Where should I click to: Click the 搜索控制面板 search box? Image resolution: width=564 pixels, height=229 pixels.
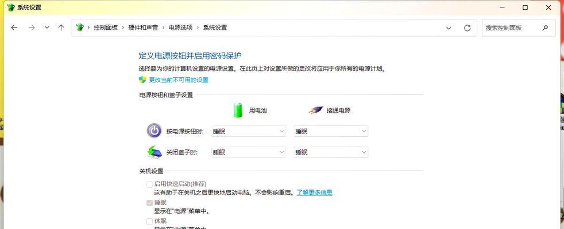(x=517, y=27)
